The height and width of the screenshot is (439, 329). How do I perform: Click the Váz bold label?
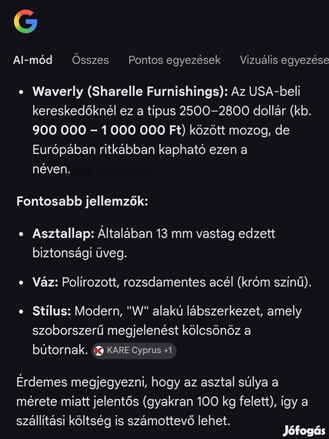[x=45, y=282]
